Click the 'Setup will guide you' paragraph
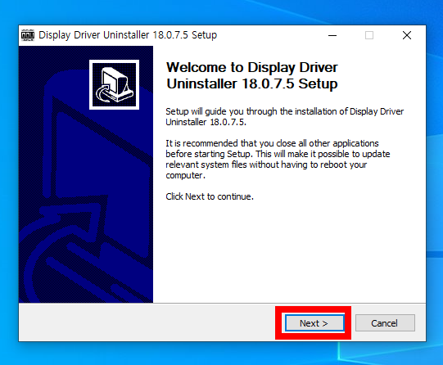This screenshot has width=443, height=365. pyautogui.click(x=284, y=116)
